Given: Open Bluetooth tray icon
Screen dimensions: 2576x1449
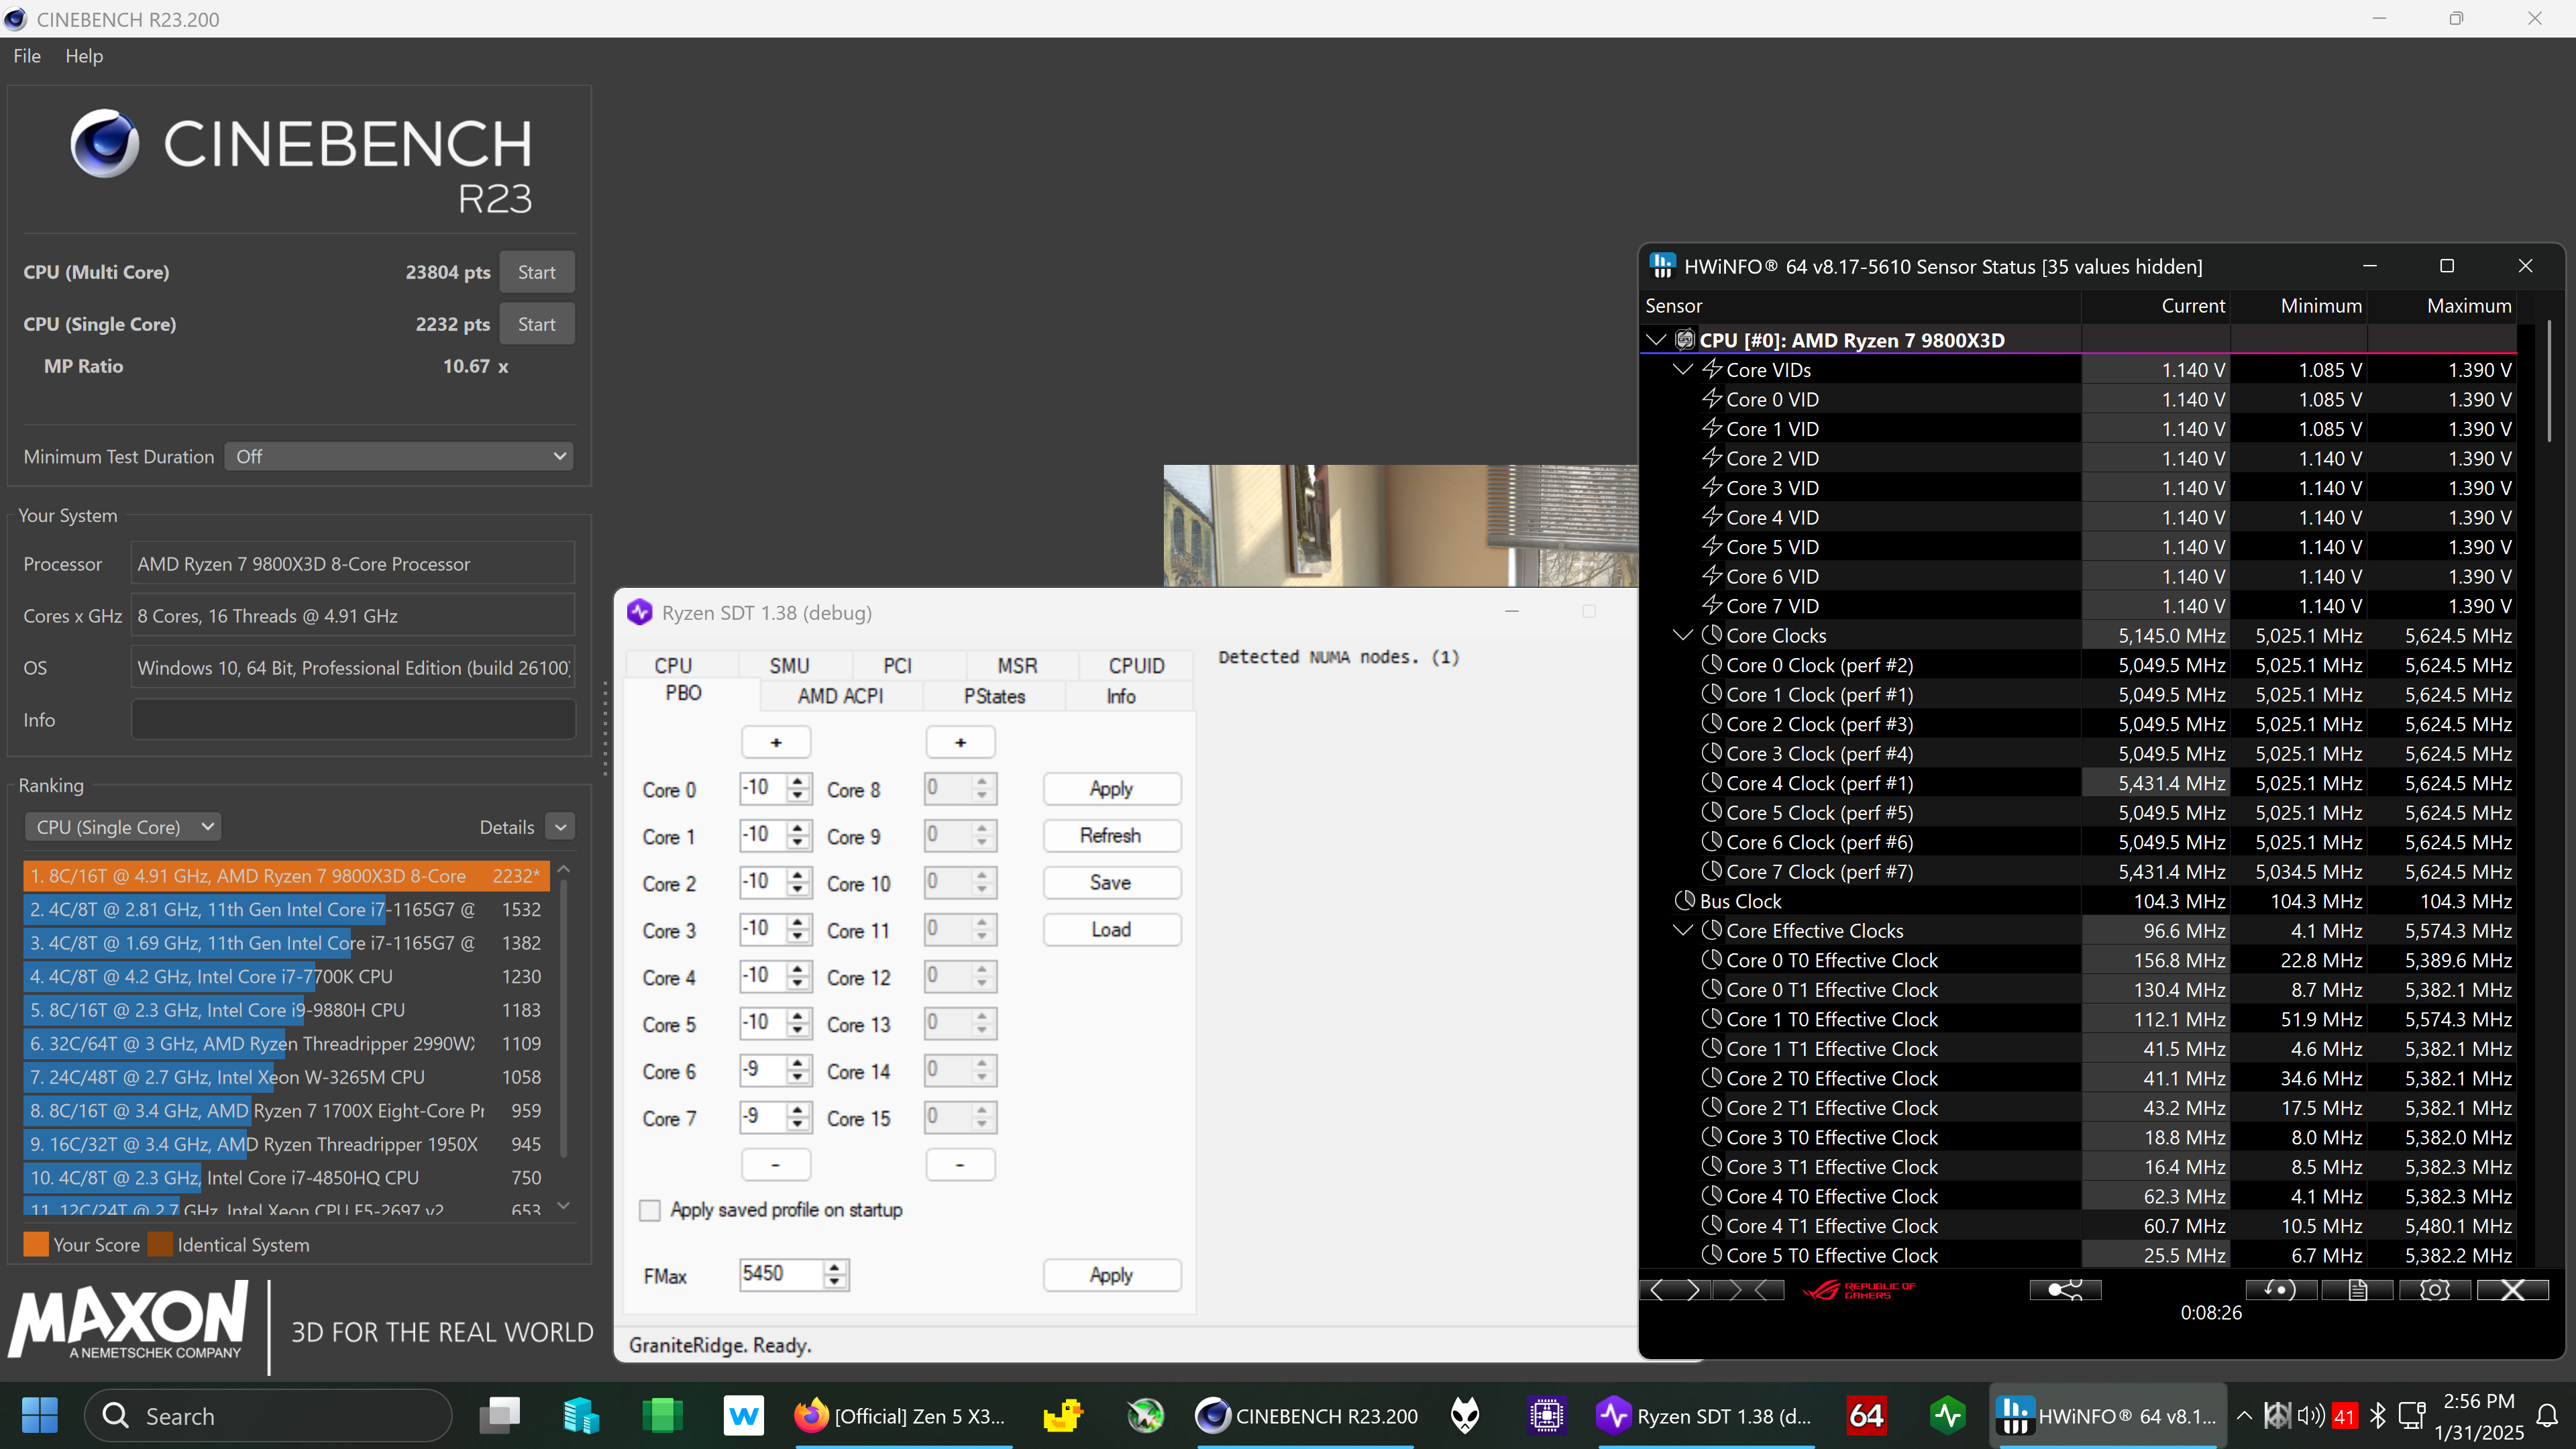Looking at the screenshot, I should tap(2377, 1415).
